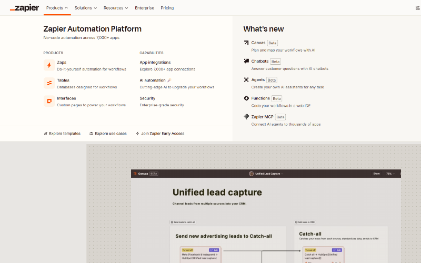
Task: Expand the Solutions dropdown
Action: pos(86,8)
